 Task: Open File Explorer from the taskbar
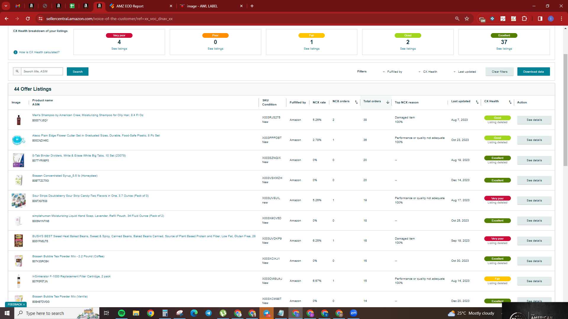pos(136,313)
